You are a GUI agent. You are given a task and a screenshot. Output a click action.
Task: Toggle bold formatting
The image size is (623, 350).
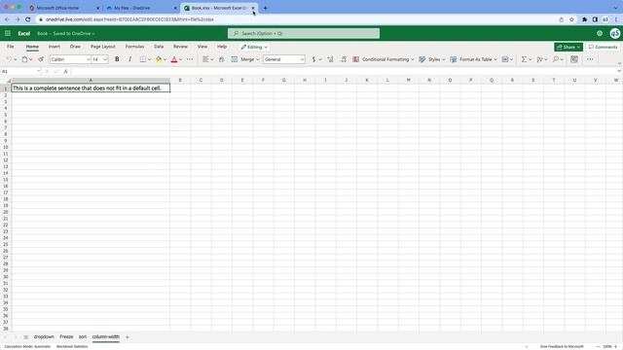point(117,59)
